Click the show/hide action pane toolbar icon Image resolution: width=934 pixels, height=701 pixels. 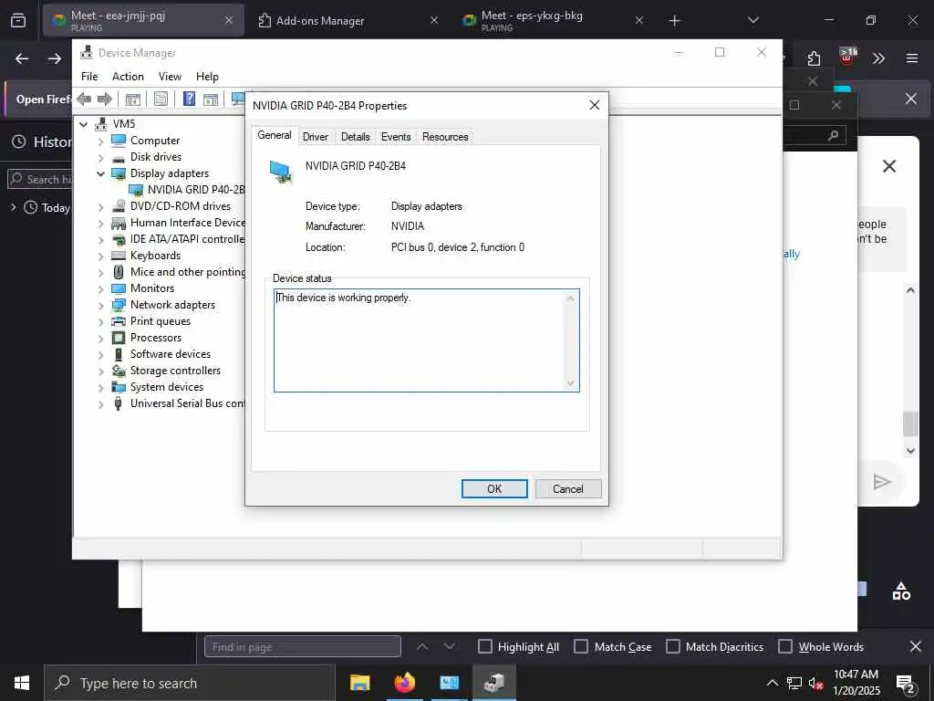pyautogui.click(x=211, y=99)
